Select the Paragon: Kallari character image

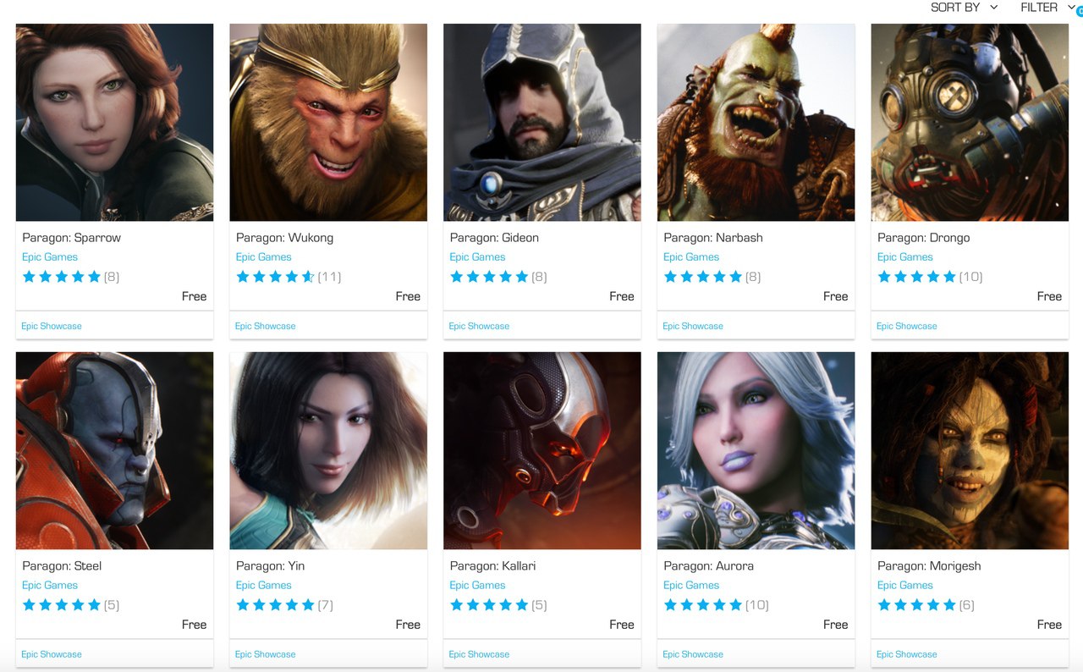coord(542,450)
